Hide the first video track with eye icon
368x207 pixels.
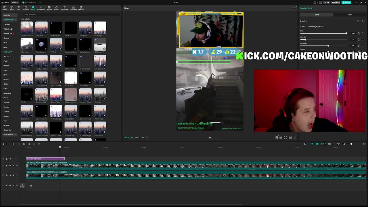(x=10, y=166)
